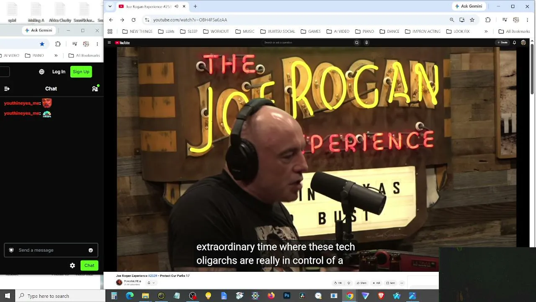Reload the YouTube page
The image size is (536, 302).
point(133,20)
